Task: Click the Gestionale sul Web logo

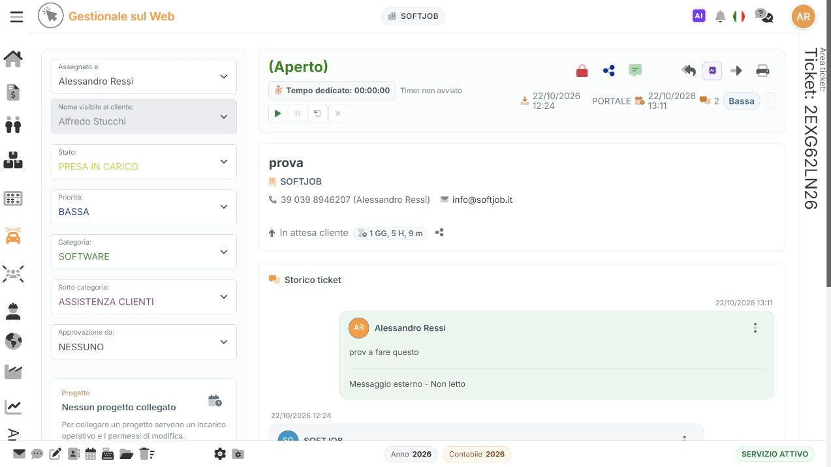Action: point(106,16)
